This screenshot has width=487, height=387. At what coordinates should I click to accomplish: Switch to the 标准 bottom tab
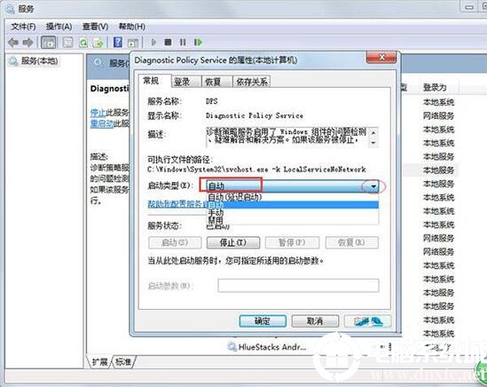coord(123,362)
